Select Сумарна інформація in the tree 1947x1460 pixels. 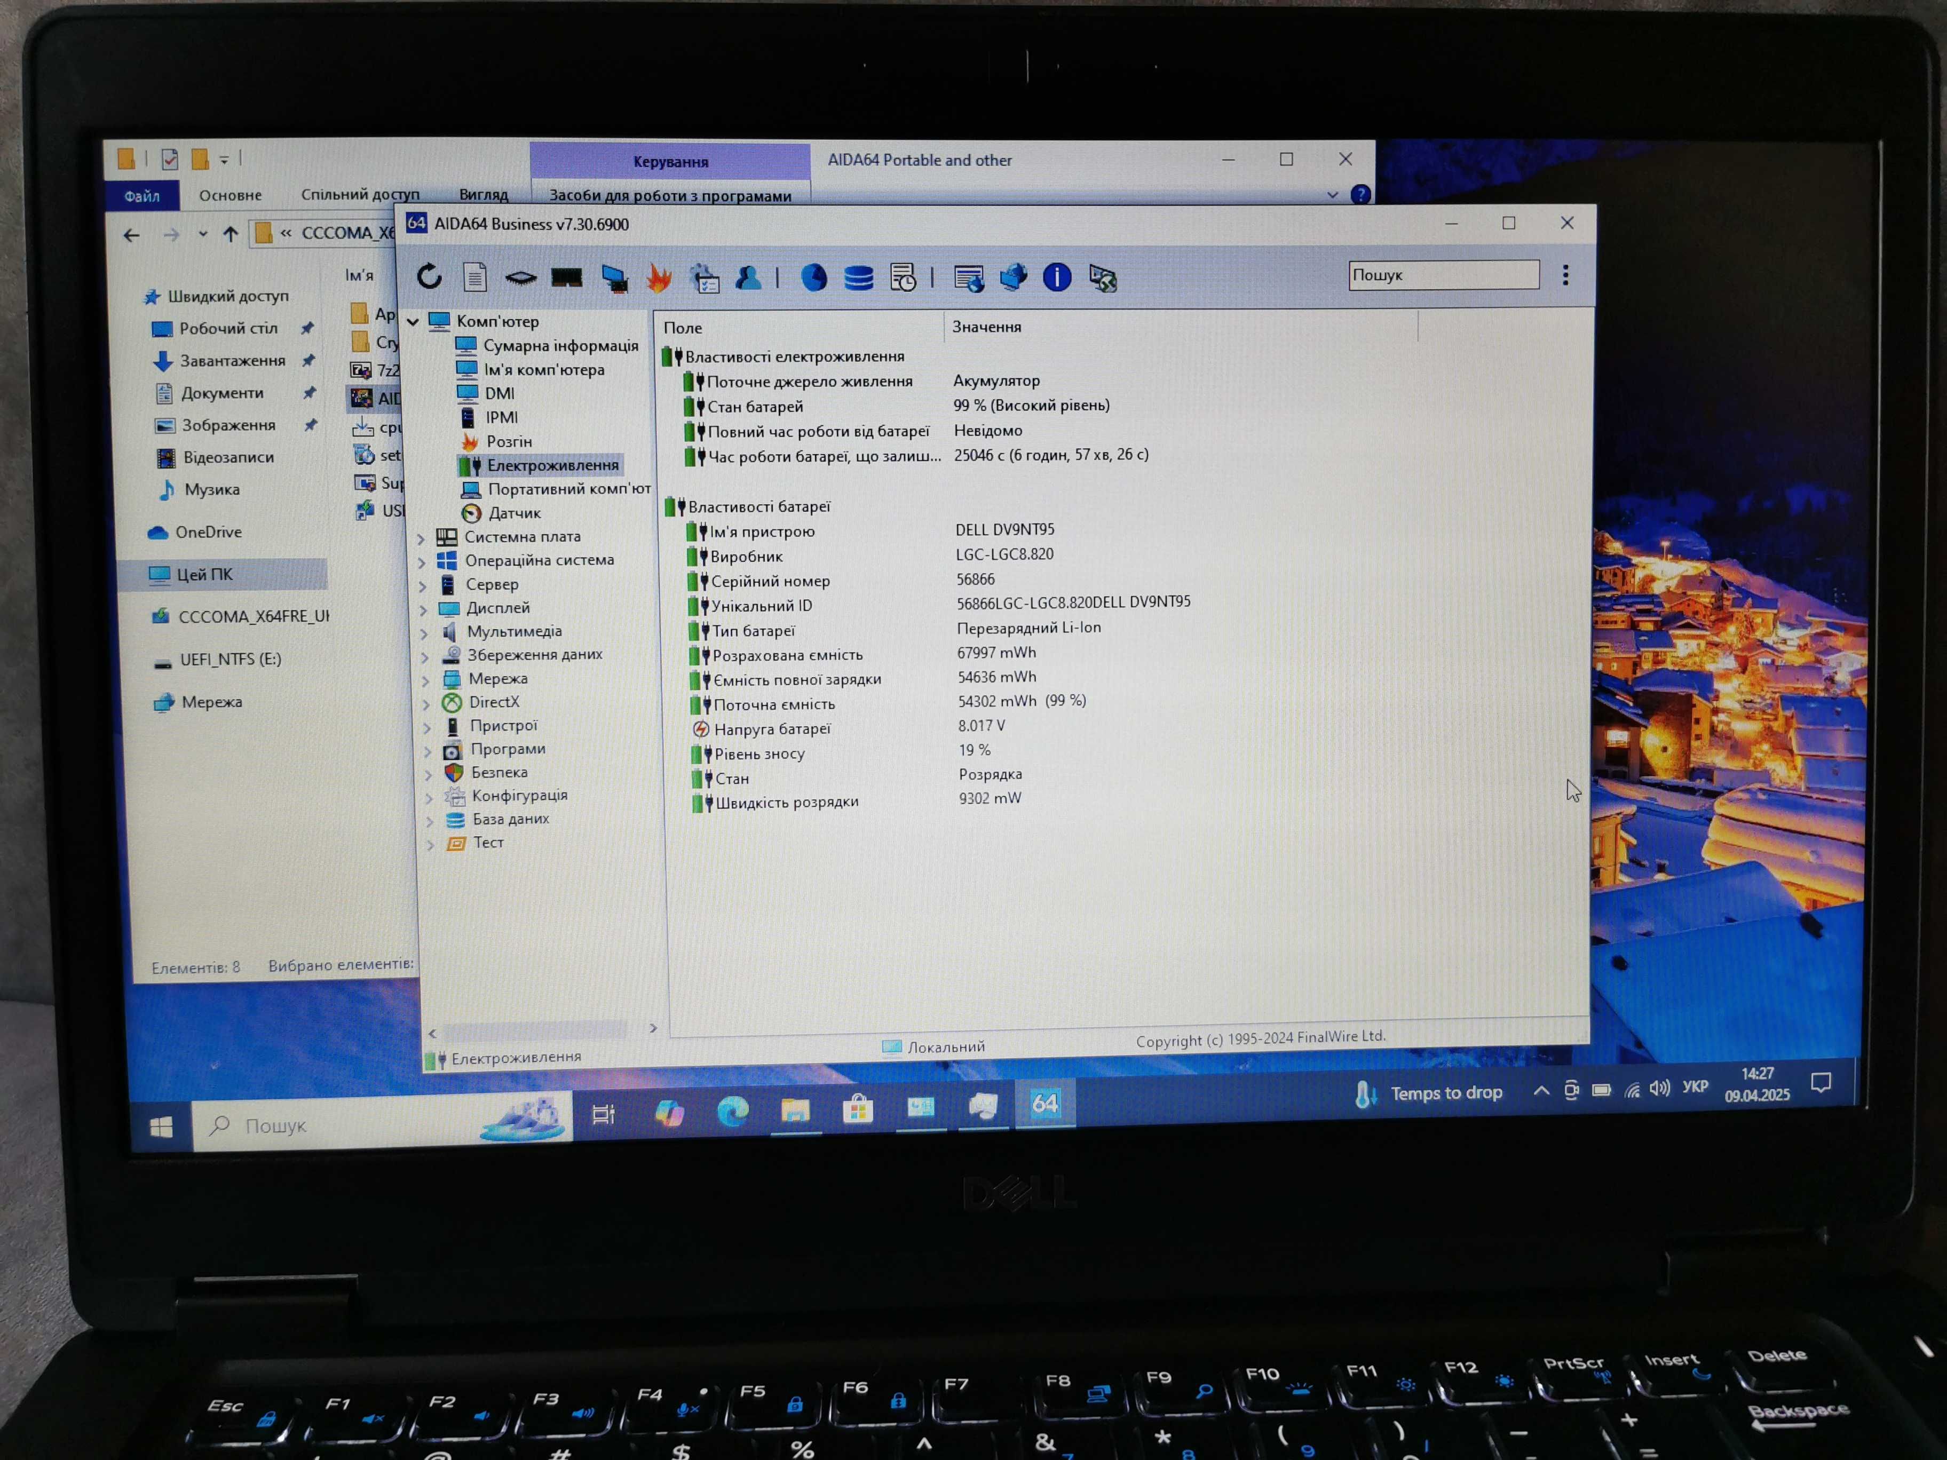point(560,346)
